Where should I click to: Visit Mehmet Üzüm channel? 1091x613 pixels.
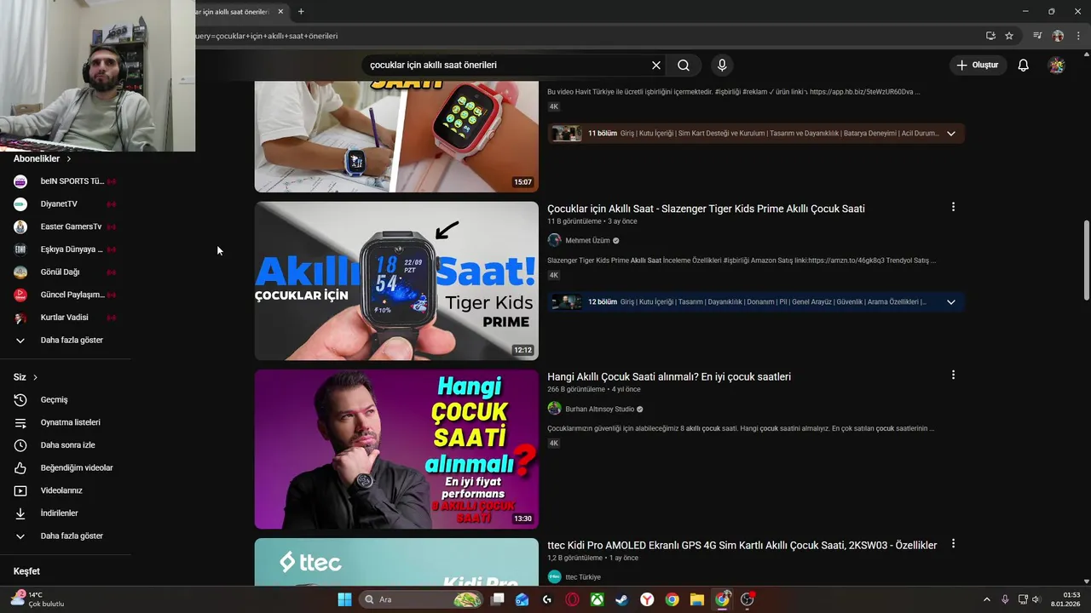tap(587, 241)
